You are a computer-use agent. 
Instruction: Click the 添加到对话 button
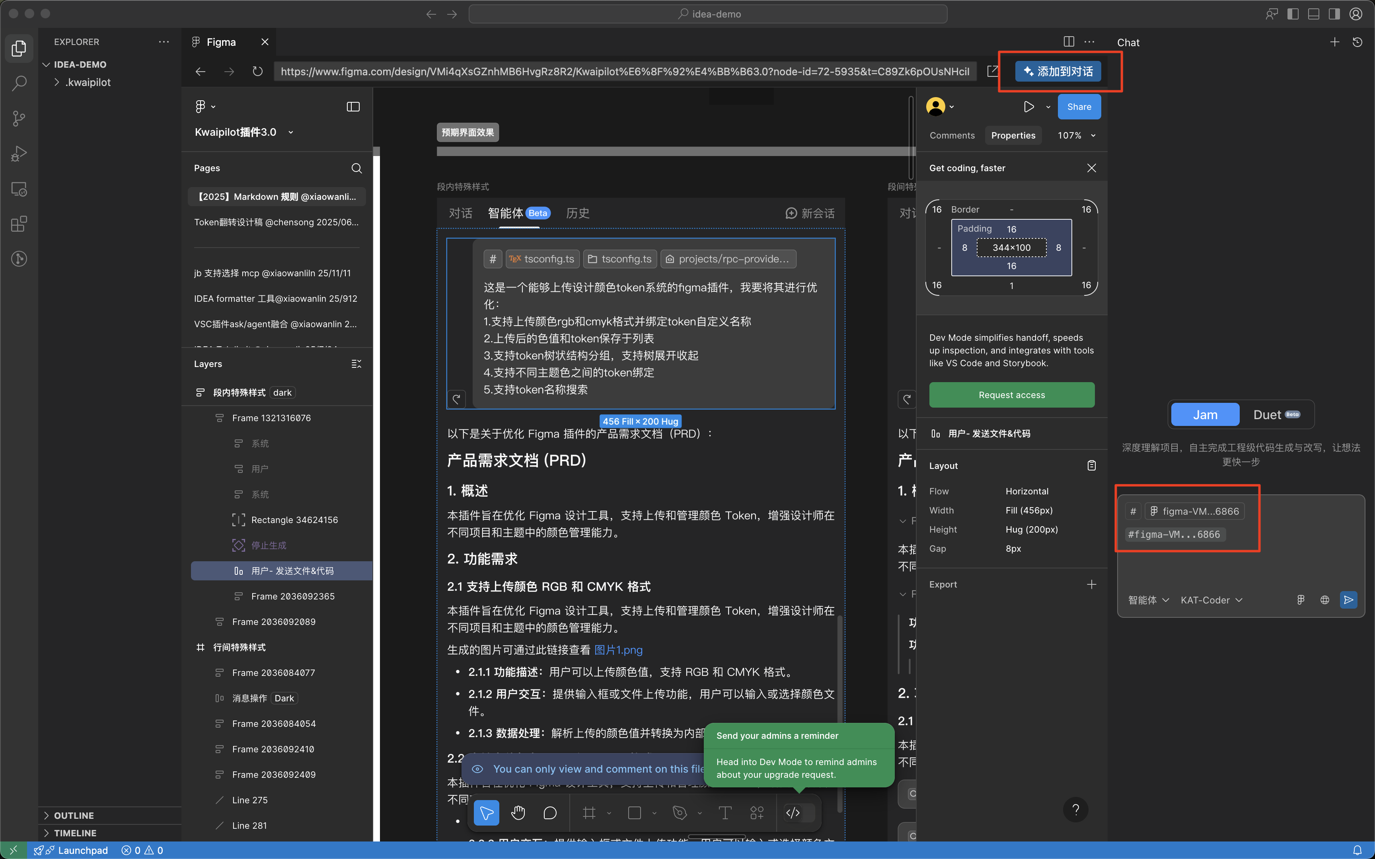1058,72
